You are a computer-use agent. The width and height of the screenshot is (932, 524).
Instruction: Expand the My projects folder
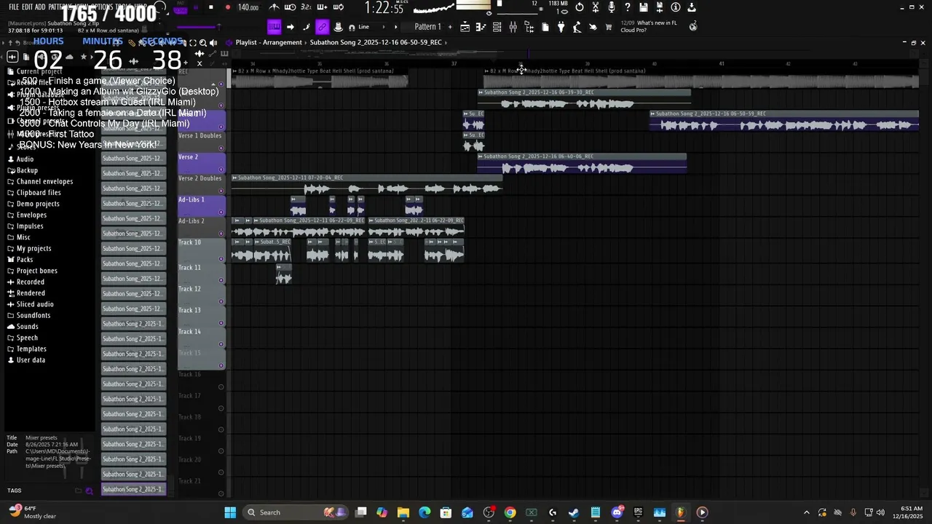coord(33,248)
